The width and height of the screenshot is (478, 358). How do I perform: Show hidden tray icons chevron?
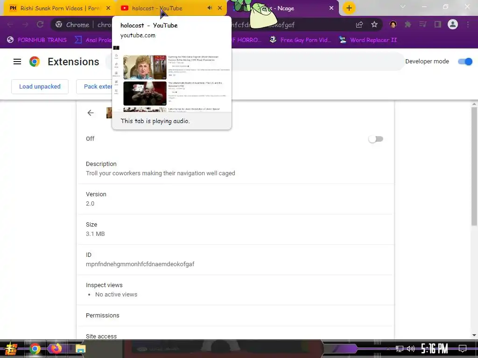(388, 349)
